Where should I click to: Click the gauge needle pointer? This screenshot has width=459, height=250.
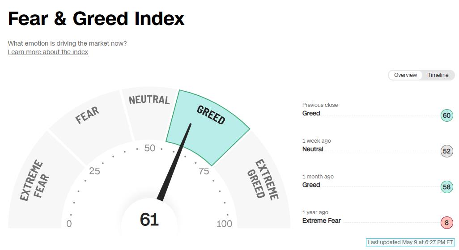coord(175,161)
